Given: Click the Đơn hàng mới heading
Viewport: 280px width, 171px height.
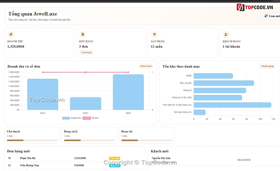Looking at the screenshot, I should tap(18, 151).
